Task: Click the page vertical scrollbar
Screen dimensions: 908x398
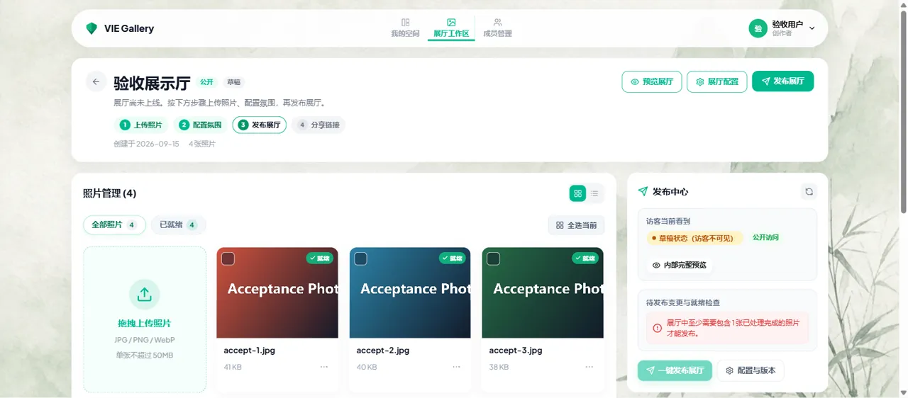Action: click(903, 110)
